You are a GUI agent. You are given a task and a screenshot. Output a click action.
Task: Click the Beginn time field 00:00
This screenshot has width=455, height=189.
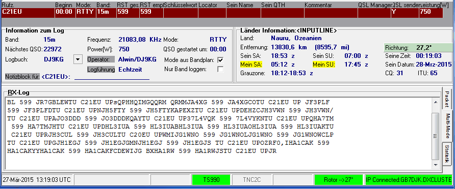pyautogui.click(x=65, y=13)
